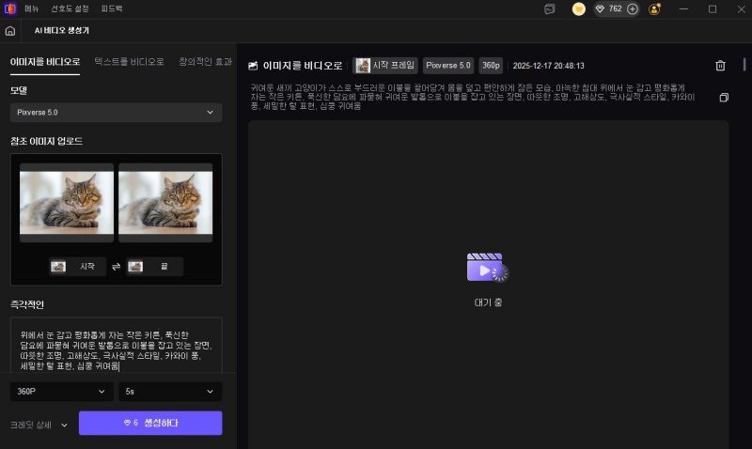
Task: Open the 5s duration dropdown
Action: click(169, 390)
